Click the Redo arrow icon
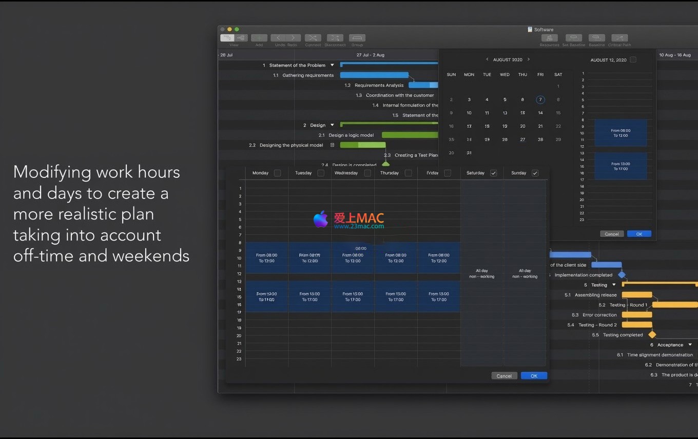This screenshot has width=698, height=439. coord(293,38)
